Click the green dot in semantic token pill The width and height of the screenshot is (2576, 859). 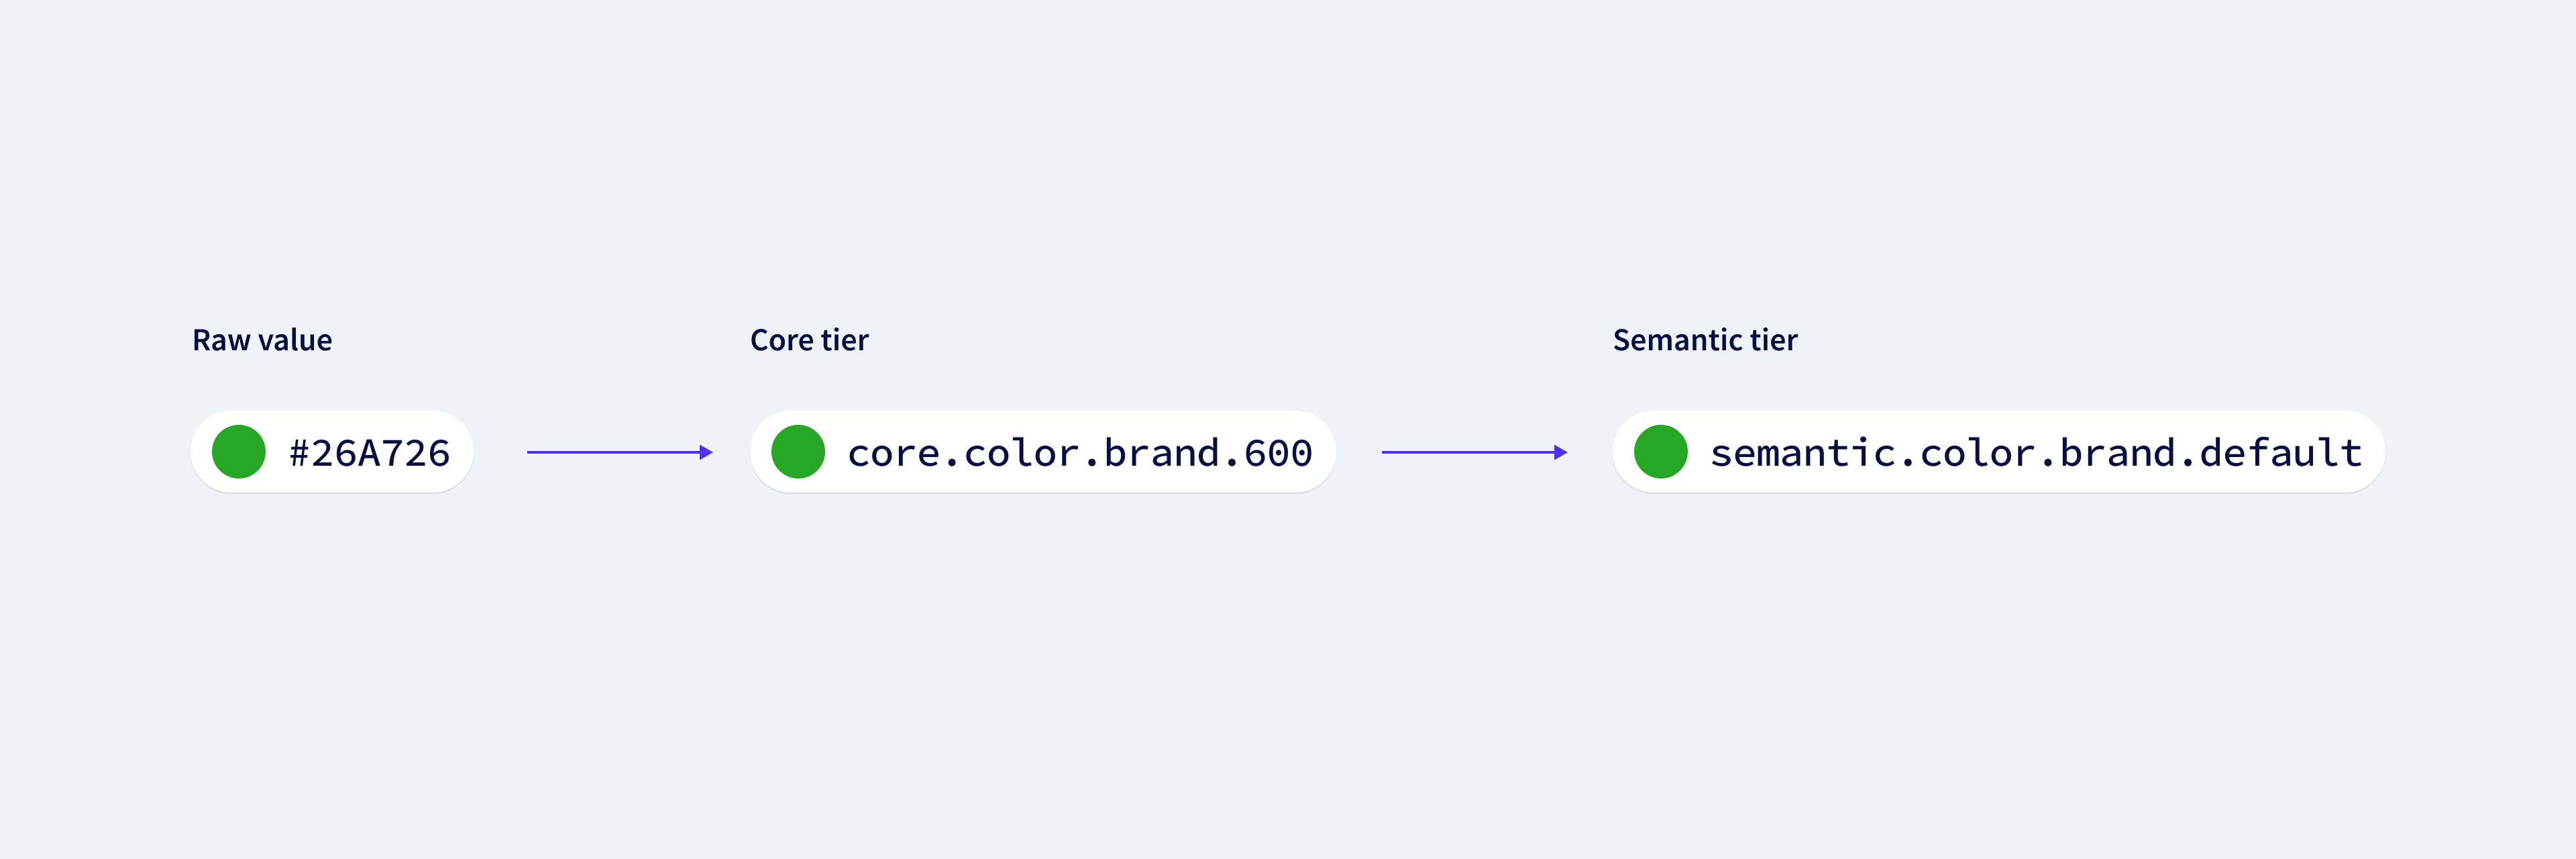[x=1660, y=452]
